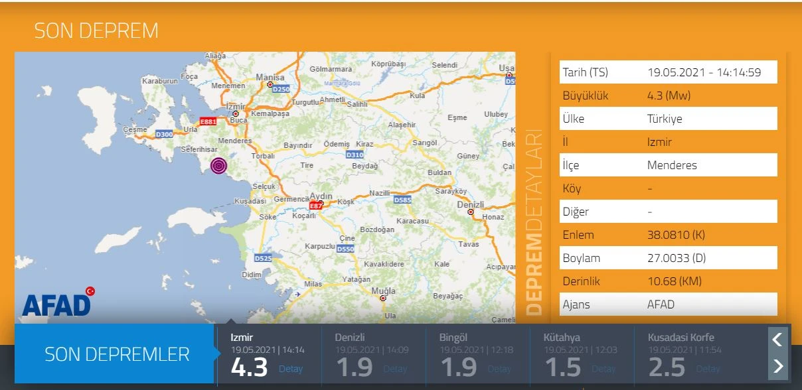
Task: Click the airplane airport icon near Milas
Action: coord(297,294)
